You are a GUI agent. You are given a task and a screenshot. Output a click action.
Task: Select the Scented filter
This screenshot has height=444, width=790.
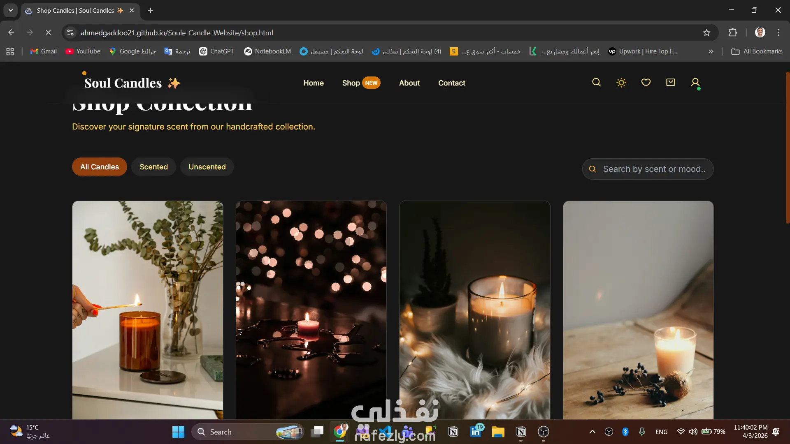(x=153, y=167)
